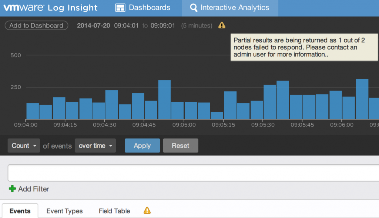Click the warning triangle next to the time range
Screen dimensions: 379x218
(x=221, y=25)
